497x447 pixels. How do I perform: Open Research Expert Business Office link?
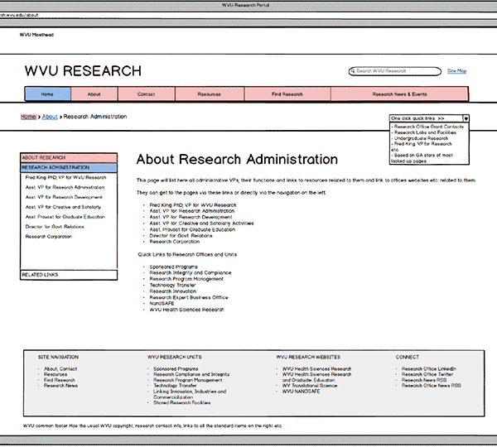coord(189,298)
